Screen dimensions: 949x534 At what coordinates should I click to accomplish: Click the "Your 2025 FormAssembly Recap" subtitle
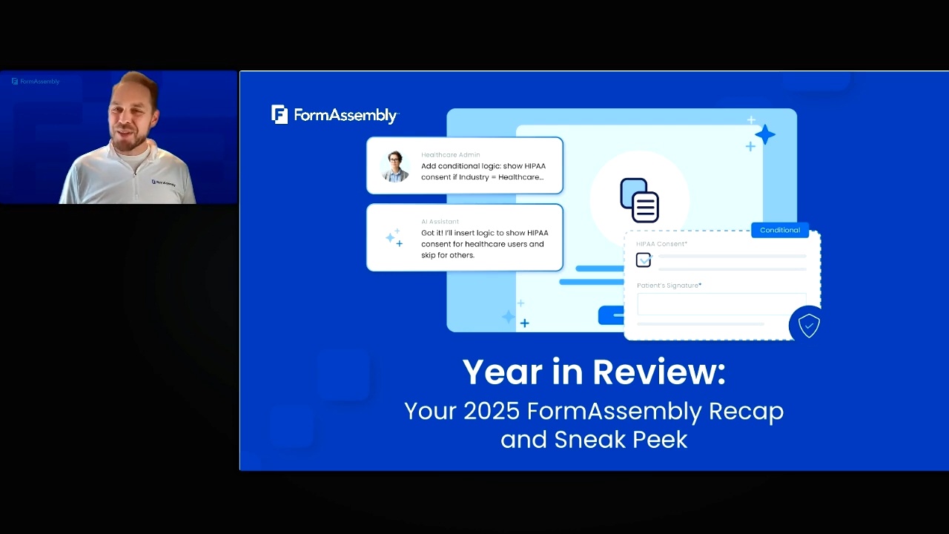594,411
